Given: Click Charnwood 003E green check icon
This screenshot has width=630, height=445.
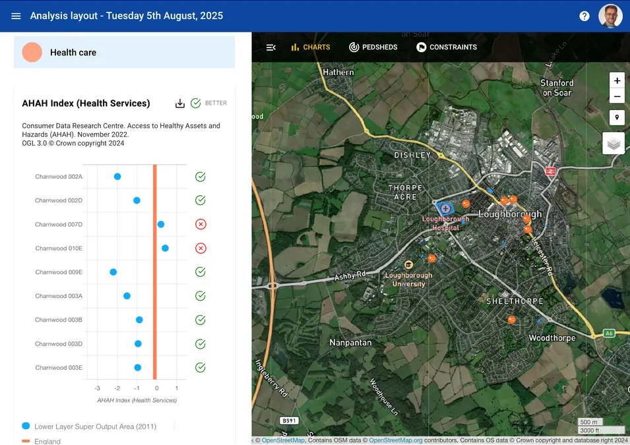Looking at the screenshot, I should pos(201,367).
